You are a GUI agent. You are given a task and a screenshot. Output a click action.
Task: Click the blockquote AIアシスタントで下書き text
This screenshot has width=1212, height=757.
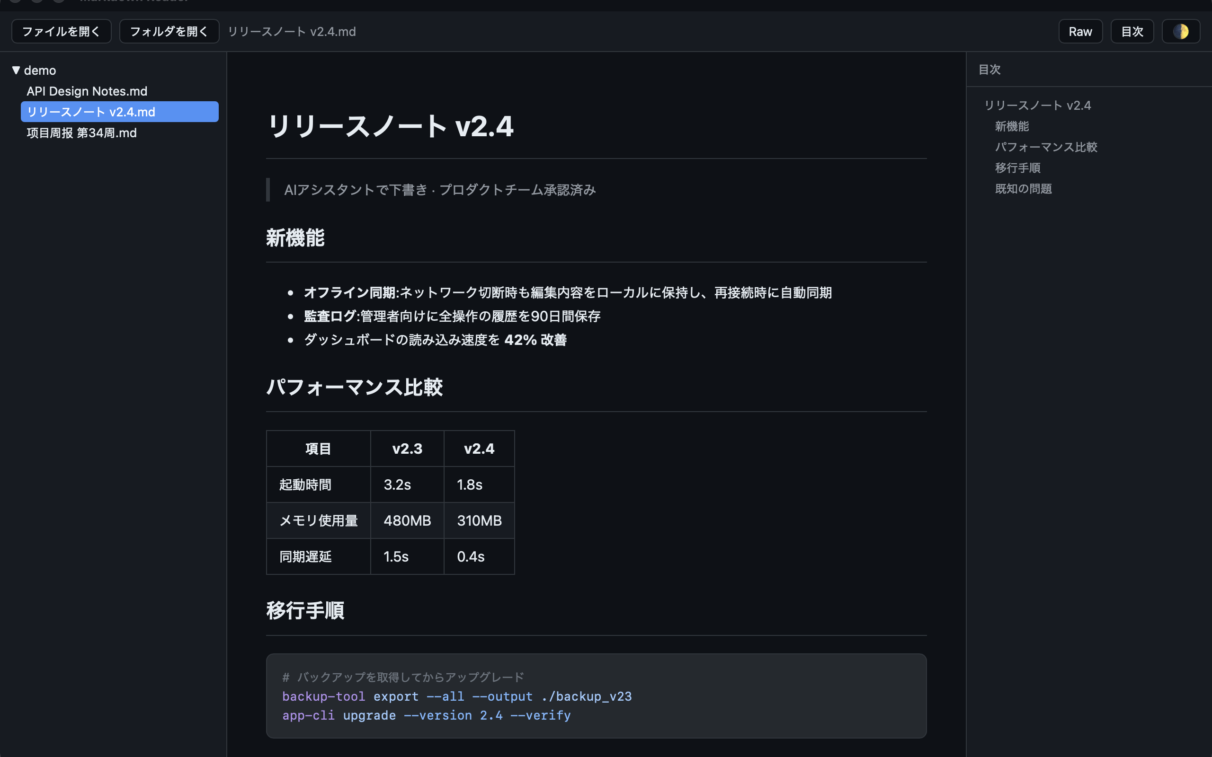[440, 190]
